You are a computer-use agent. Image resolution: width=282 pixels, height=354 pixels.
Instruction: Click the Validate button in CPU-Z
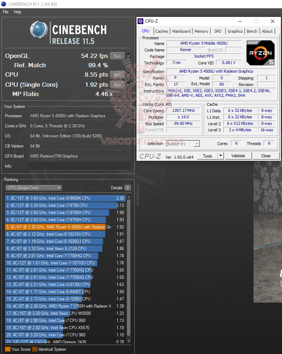[x=238, y=156]
